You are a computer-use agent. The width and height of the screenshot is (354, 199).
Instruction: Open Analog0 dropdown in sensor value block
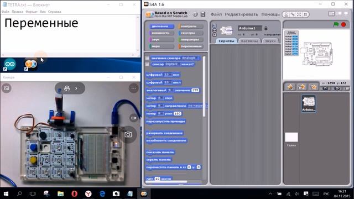[x=190, y=58]
